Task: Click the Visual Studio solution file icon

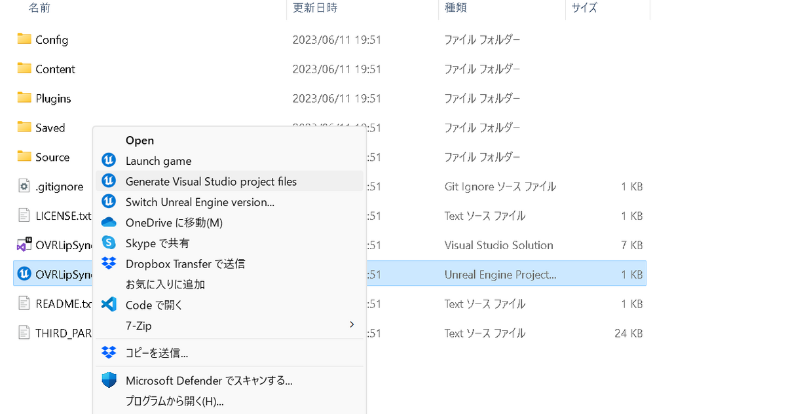Action: [x=24, y=245]
